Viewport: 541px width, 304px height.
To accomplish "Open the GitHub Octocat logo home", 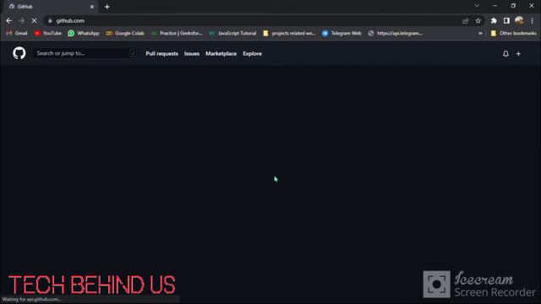I will tap(19, 53).
